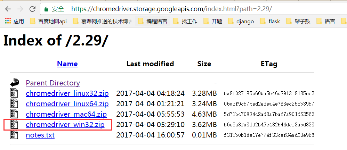Go back with the browser back arrow

click(x=8, y=9)
